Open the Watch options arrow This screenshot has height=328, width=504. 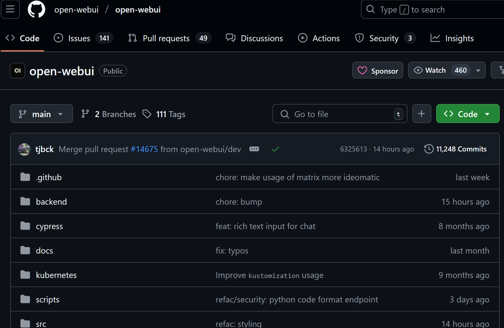[x=478, y=70]
